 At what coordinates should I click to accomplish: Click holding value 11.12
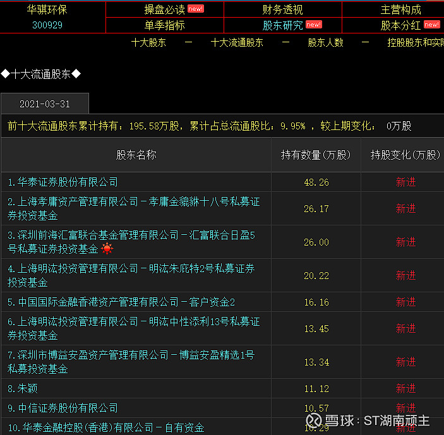click(316, 388)
